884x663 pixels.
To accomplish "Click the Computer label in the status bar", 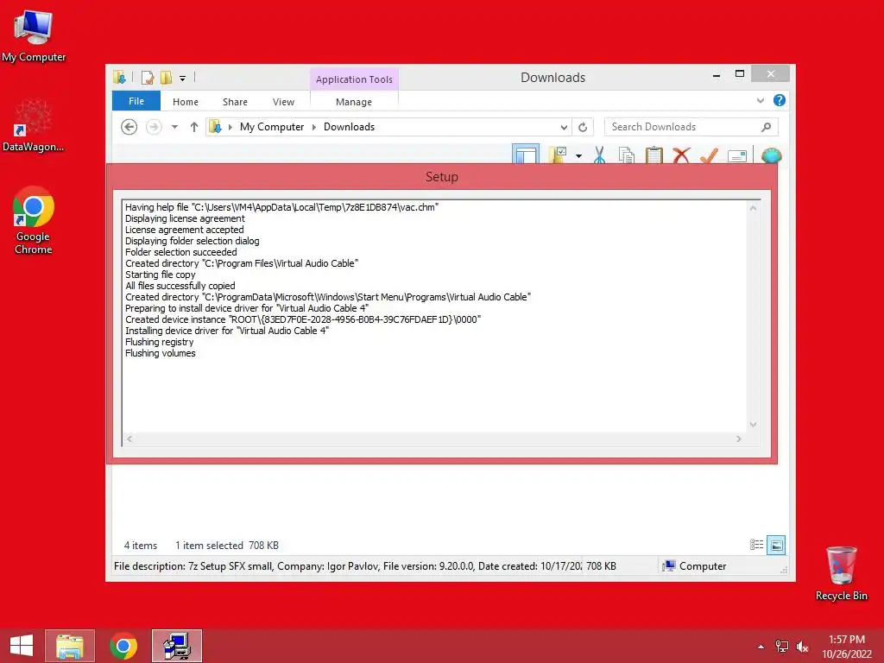I will pyautogui.click(x=703, y=566).
